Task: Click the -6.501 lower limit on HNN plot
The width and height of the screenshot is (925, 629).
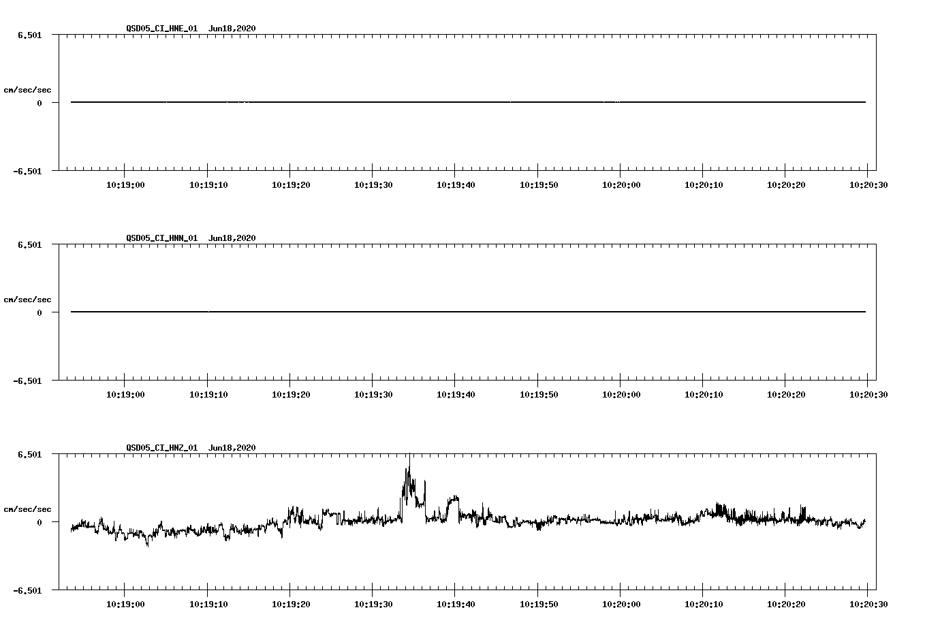Action: pyautogui.click(x=27, y=381)
